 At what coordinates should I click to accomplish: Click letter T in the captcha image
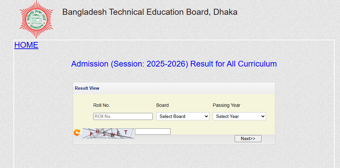tap(126, 132)
